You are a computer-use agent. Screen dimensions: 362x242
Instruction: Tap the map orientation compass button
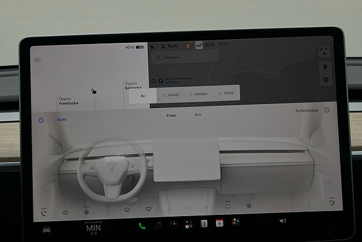coord(324,52)
